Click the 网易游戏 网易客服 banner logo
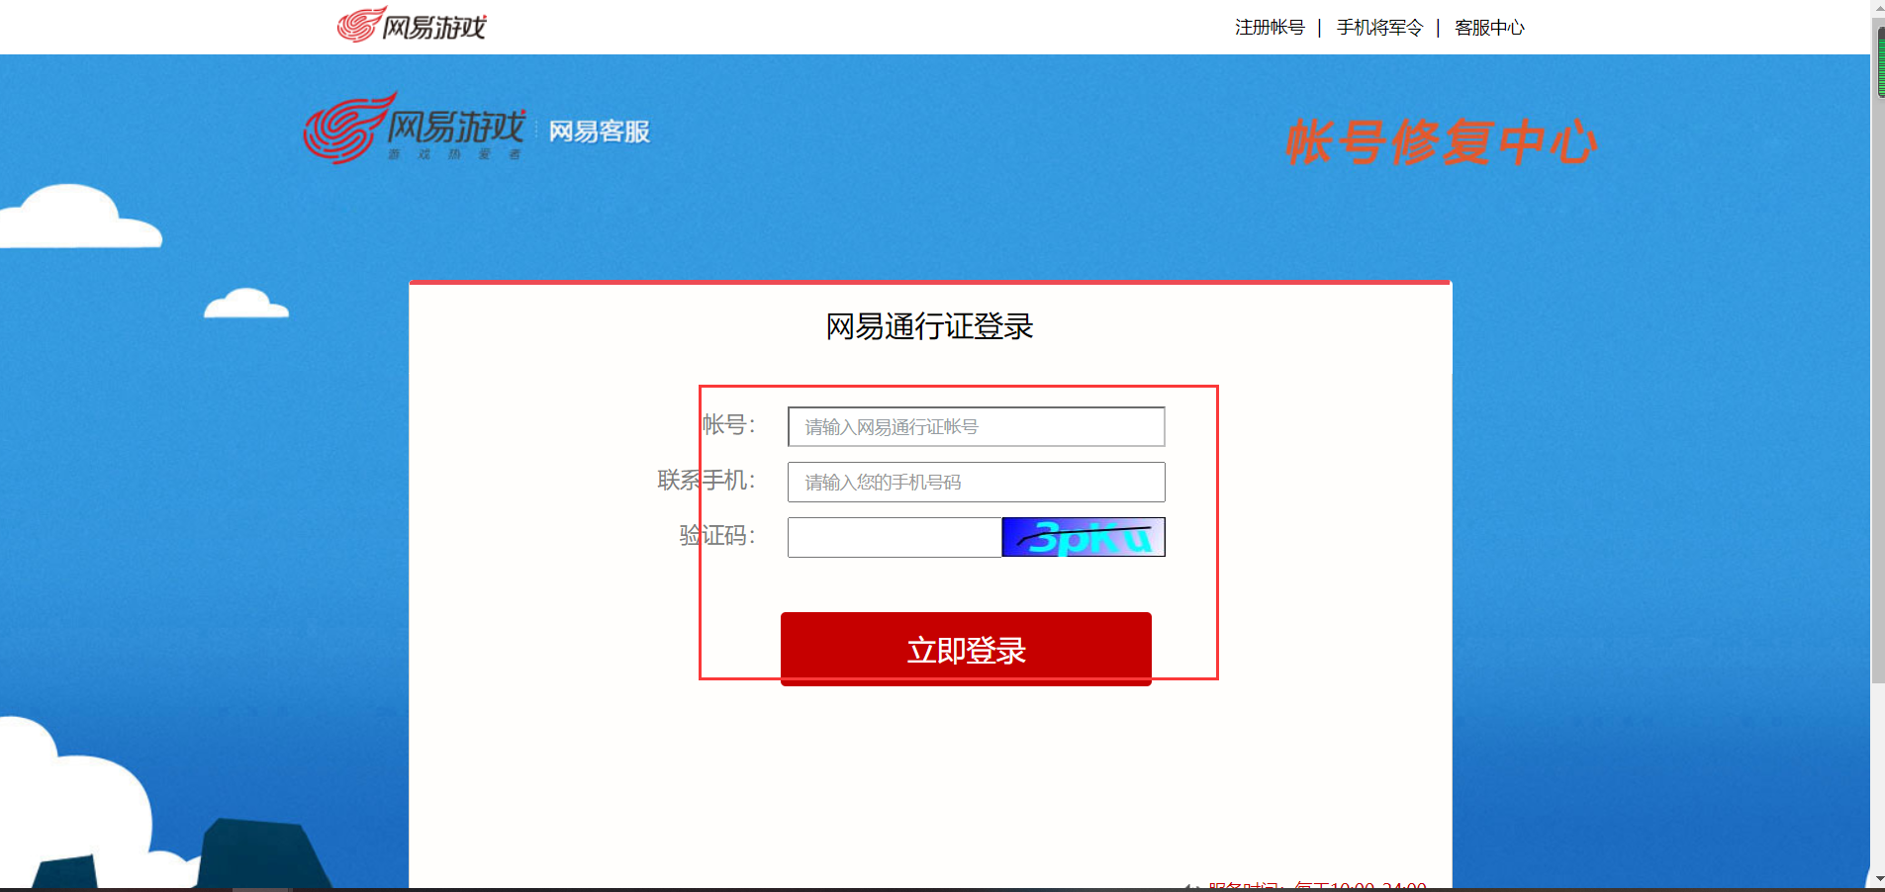The image size is (1885, 892). [477, 129]
